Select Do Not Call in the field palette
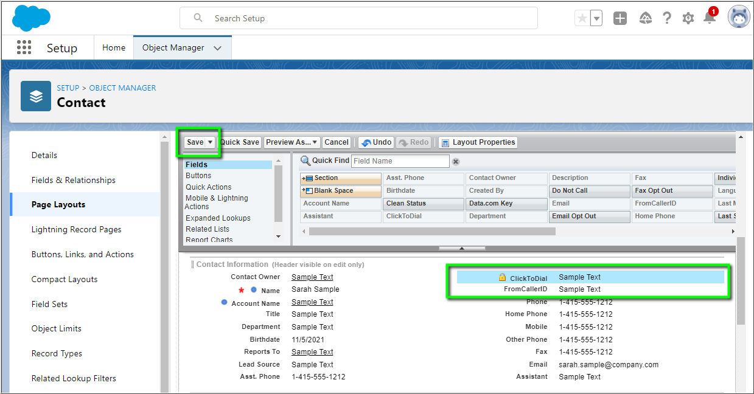754x394 pixels. [589, 191]
